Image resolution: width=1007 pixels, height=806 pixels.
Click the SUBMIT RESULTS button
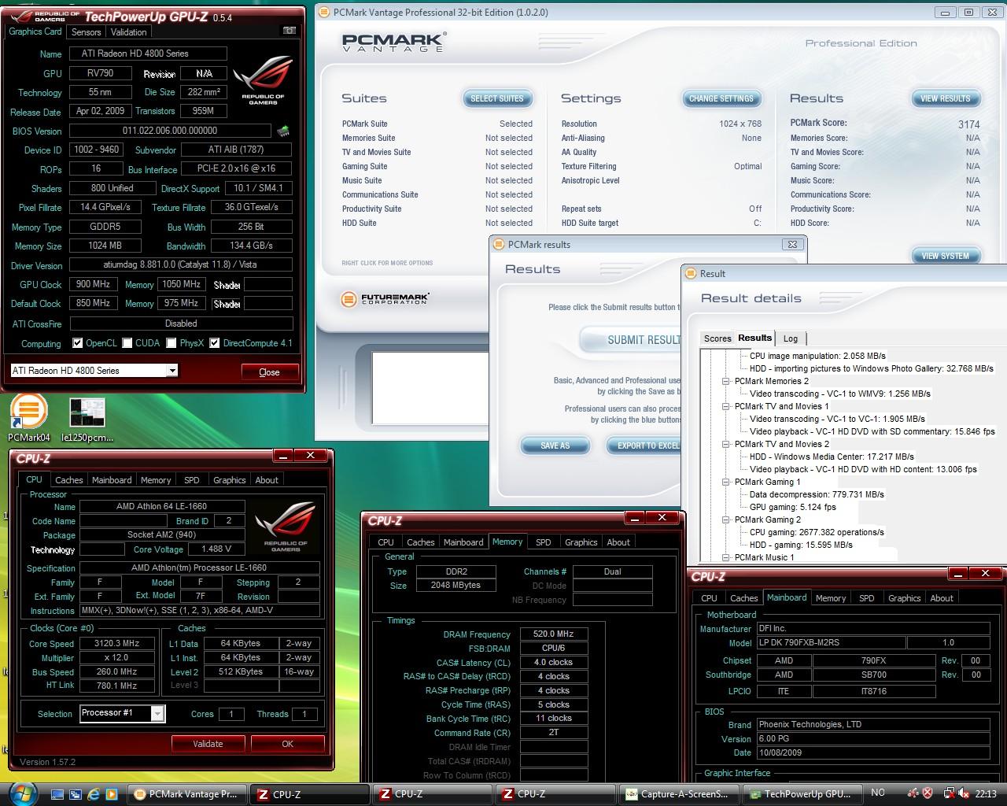632,340
